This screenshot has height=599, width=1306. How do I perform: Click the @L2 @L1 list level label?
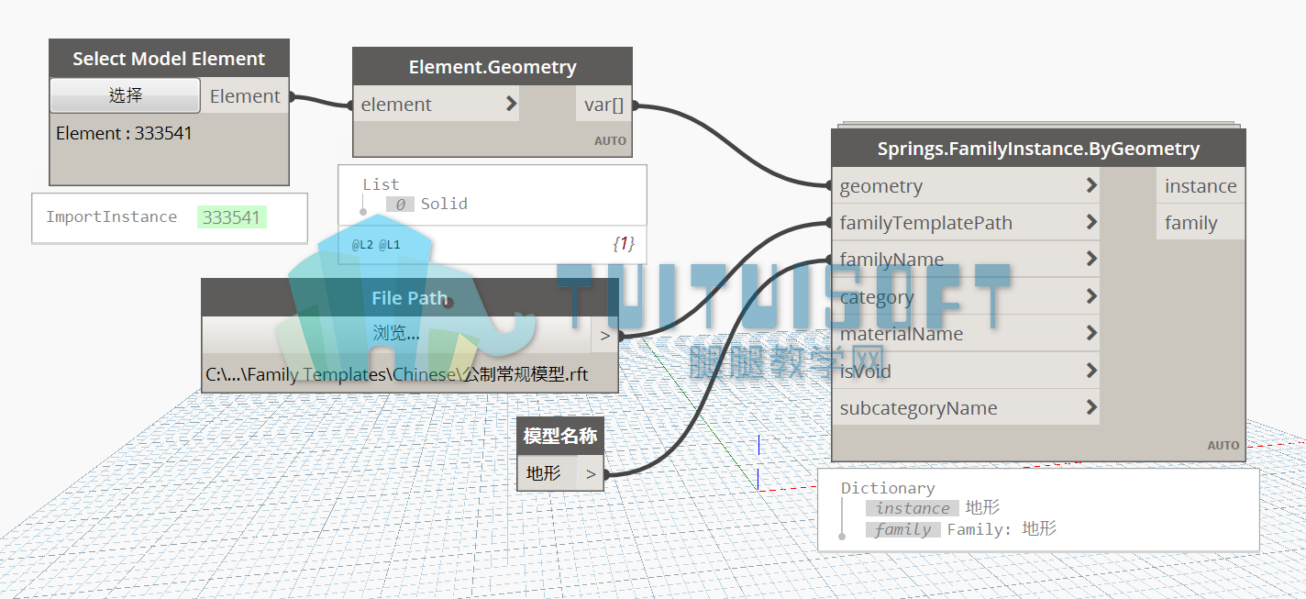[x=376, y=245]
